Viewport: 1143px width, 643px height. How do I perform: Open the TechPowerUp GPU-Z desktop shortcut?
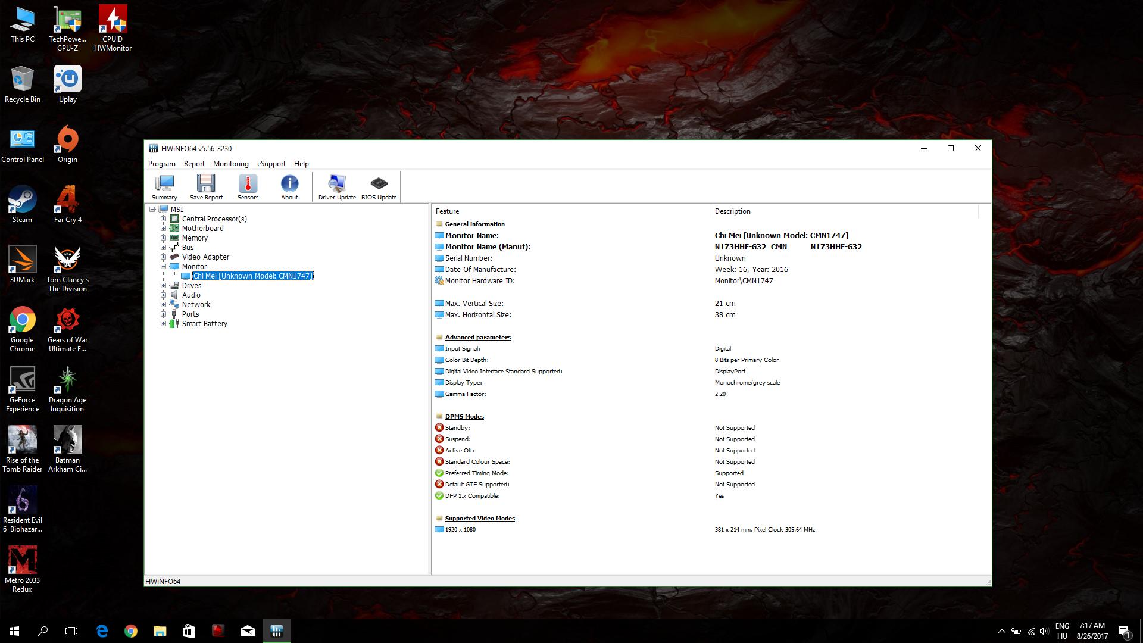[67, 29]
